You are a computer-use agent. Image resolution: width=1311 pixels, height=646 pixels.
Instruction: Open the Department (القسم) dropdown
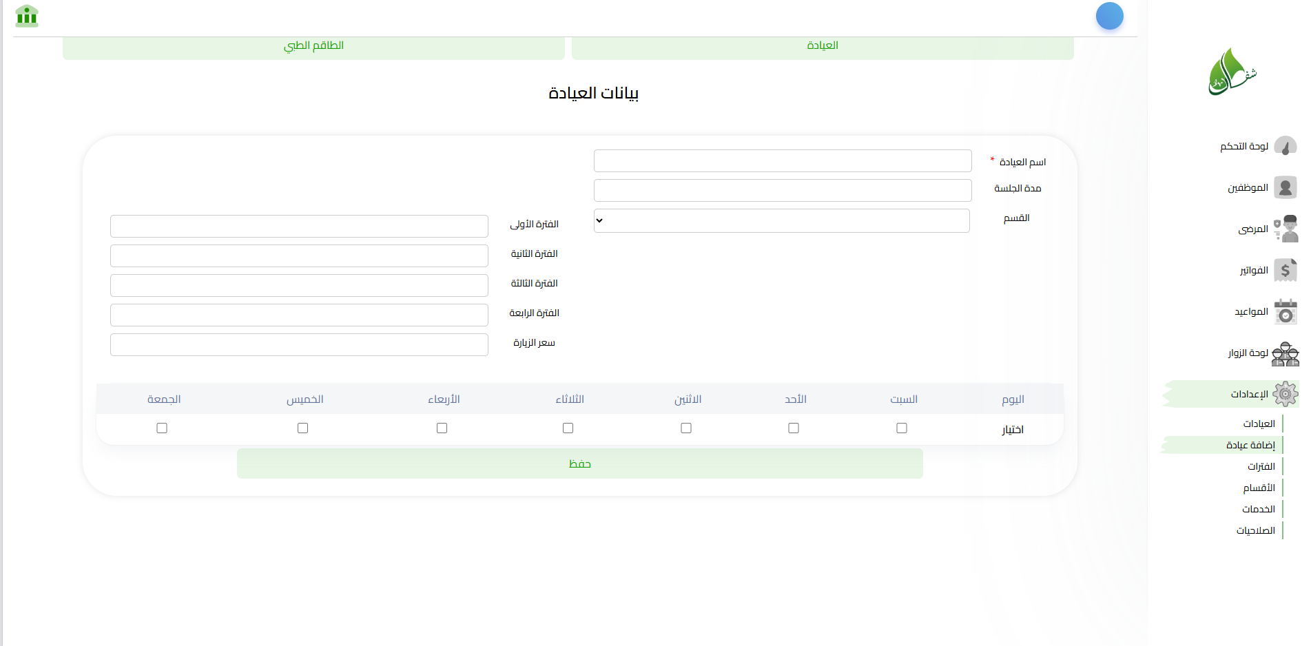pos(781,221)
